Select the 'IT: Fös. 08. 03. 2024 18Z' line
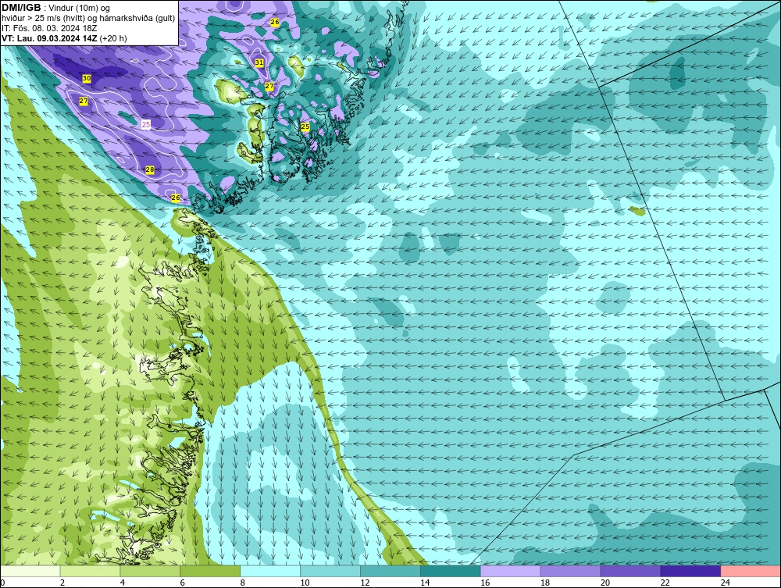The image size is (781, 588). point(49,28)
